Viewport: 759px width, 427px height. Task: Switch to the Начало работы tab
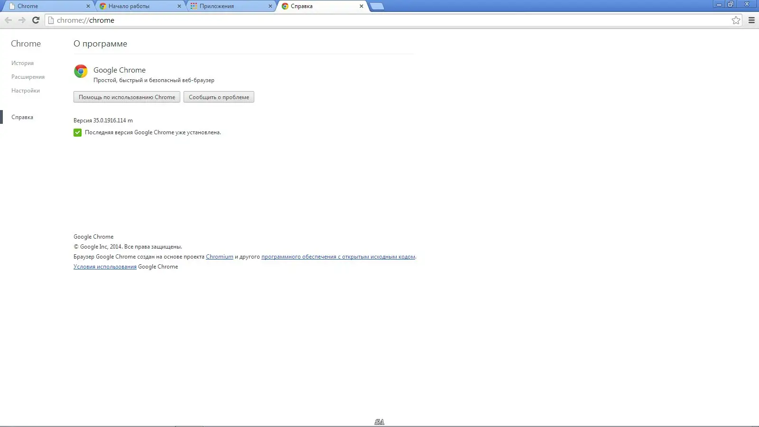(140, 6)
